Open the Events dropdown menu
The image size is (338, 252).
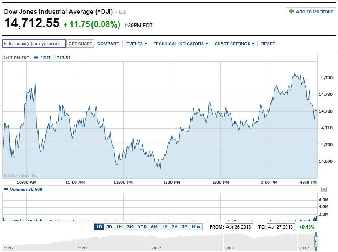click(136, 44)
